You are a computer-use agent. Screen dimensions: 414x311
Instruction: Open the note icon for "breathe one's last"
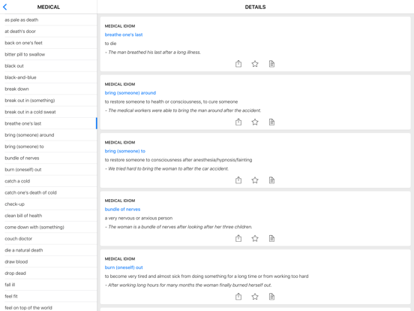pos(271,64)
